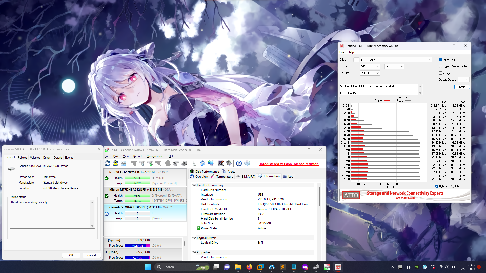This screenshot has height=273, width=486.
Task: Click the blue-framed disk icon in Sentinel toolbar
Action: click(x=124, y=164)
